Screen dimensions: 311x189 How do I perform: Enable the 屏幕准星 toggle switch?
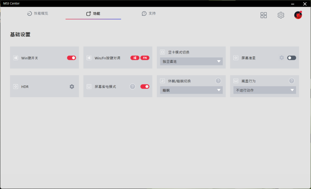point(291,58)
